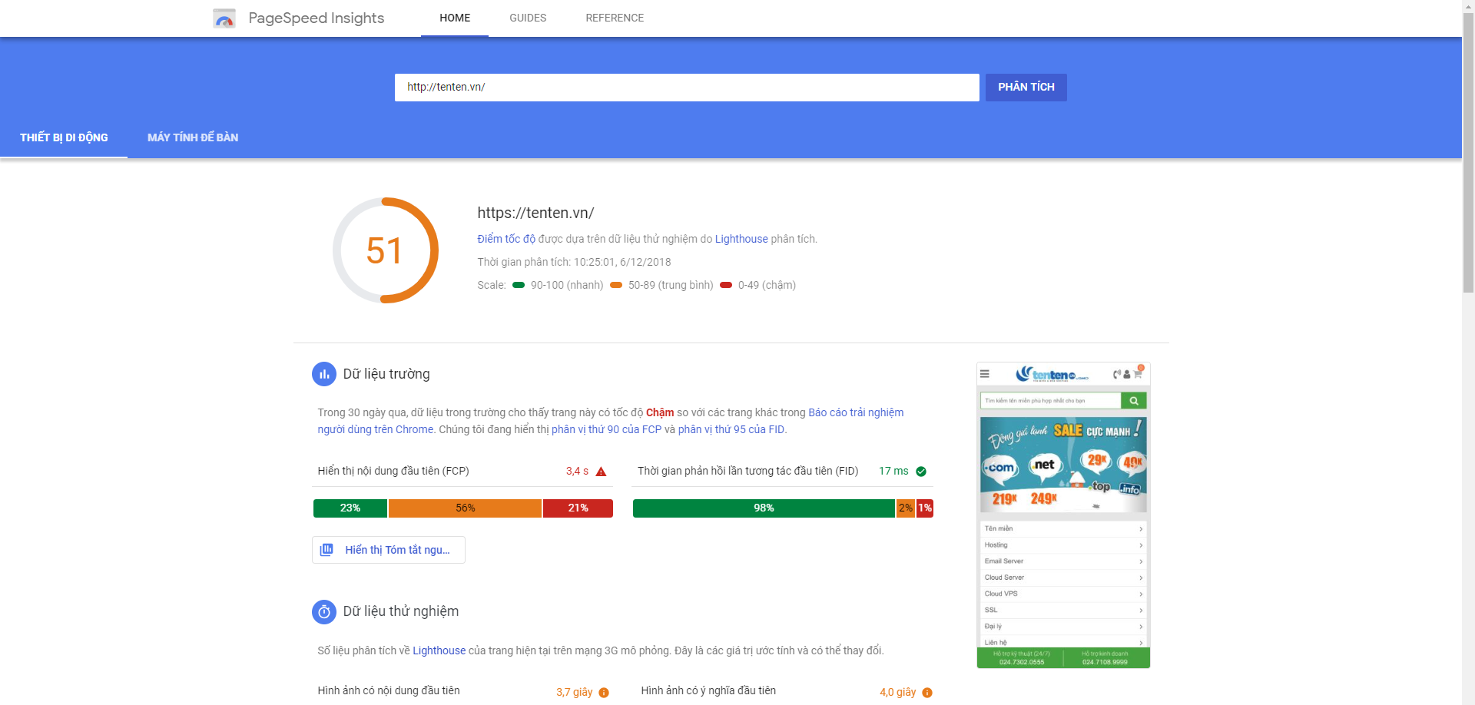The height and width of the screenshot is (705, 1475).
Task: Click the orange 2% FID bar segment
Action: 906,508
